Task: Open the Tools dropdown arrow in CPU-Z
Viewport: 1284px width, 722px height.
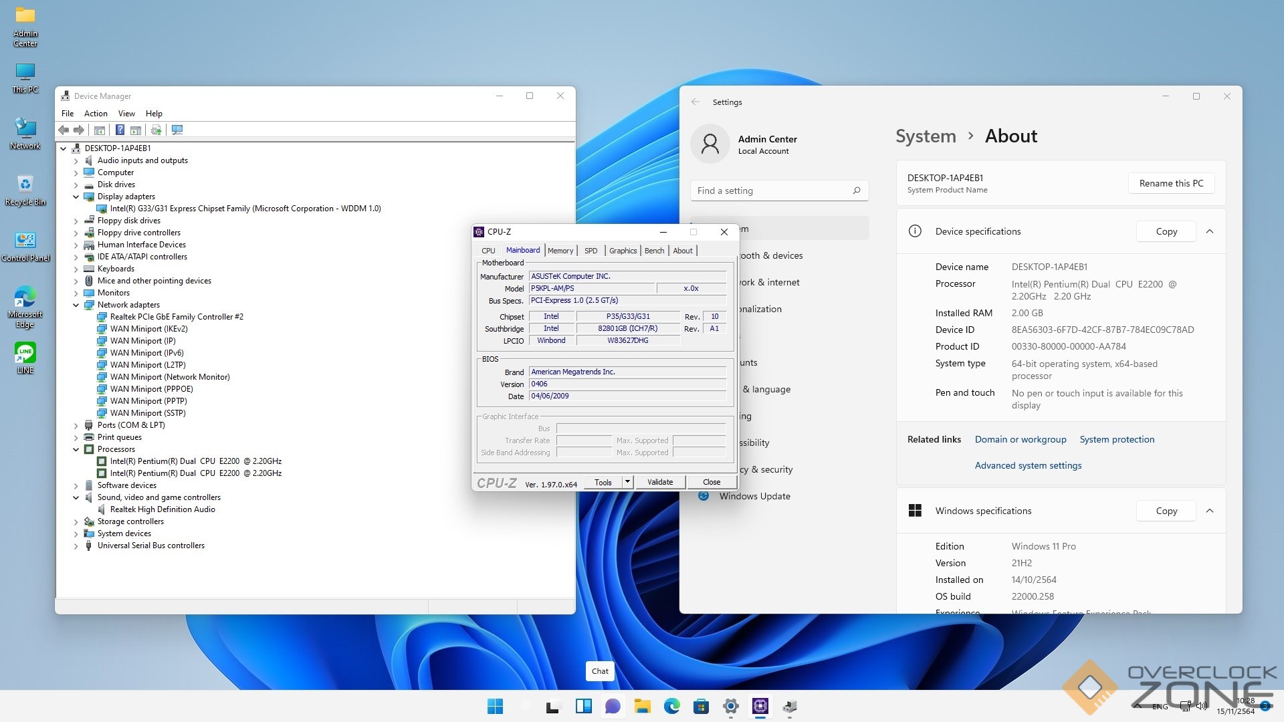Action: pyautogui.click(x=627, y=482)
